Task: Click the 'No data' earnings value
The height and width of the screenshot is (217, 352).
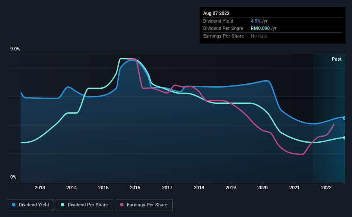Action: coord(259,36)
